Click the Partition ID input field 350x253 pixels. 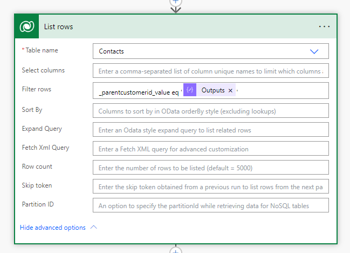(x=210, y=205)
